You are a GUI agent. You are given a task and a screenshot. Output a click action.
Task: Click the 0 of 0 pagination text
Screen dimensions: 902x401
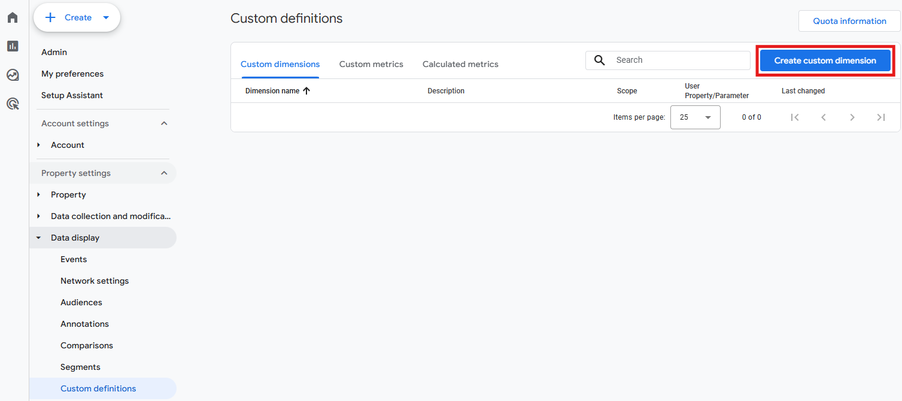point(752,117)
